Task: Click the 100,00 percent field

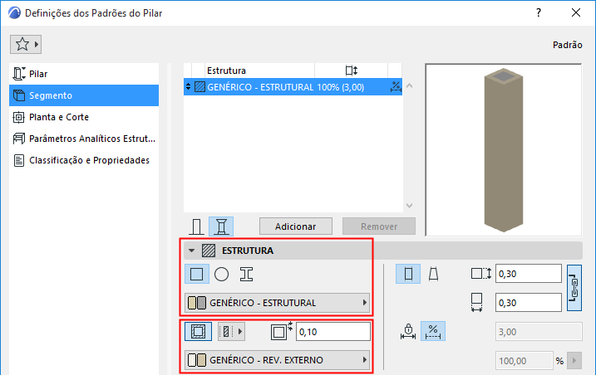Action: click(x=525, y=361)
